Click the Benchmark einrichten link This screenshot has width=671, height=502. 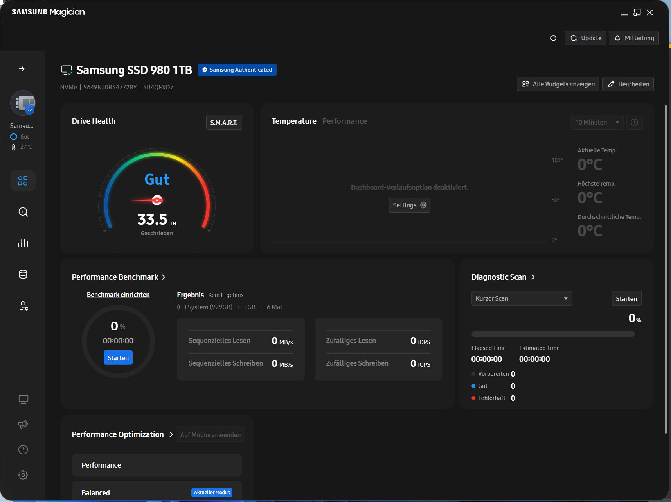(118, 295)
